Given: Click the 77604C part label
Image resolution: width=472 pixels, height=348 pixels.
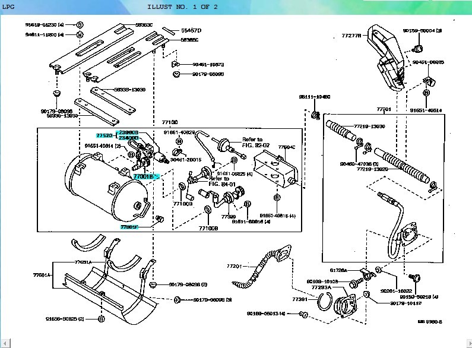Looking at the screenshot, I should (x=287, y=147).
